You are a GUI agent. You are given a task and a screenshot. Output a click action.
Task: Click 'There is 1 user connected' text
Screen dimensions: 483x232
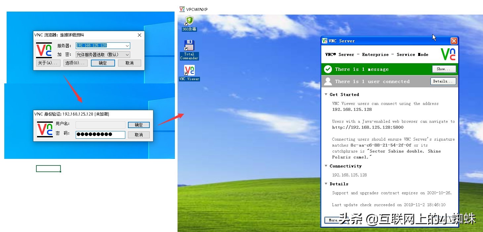(x=372, y=81)
